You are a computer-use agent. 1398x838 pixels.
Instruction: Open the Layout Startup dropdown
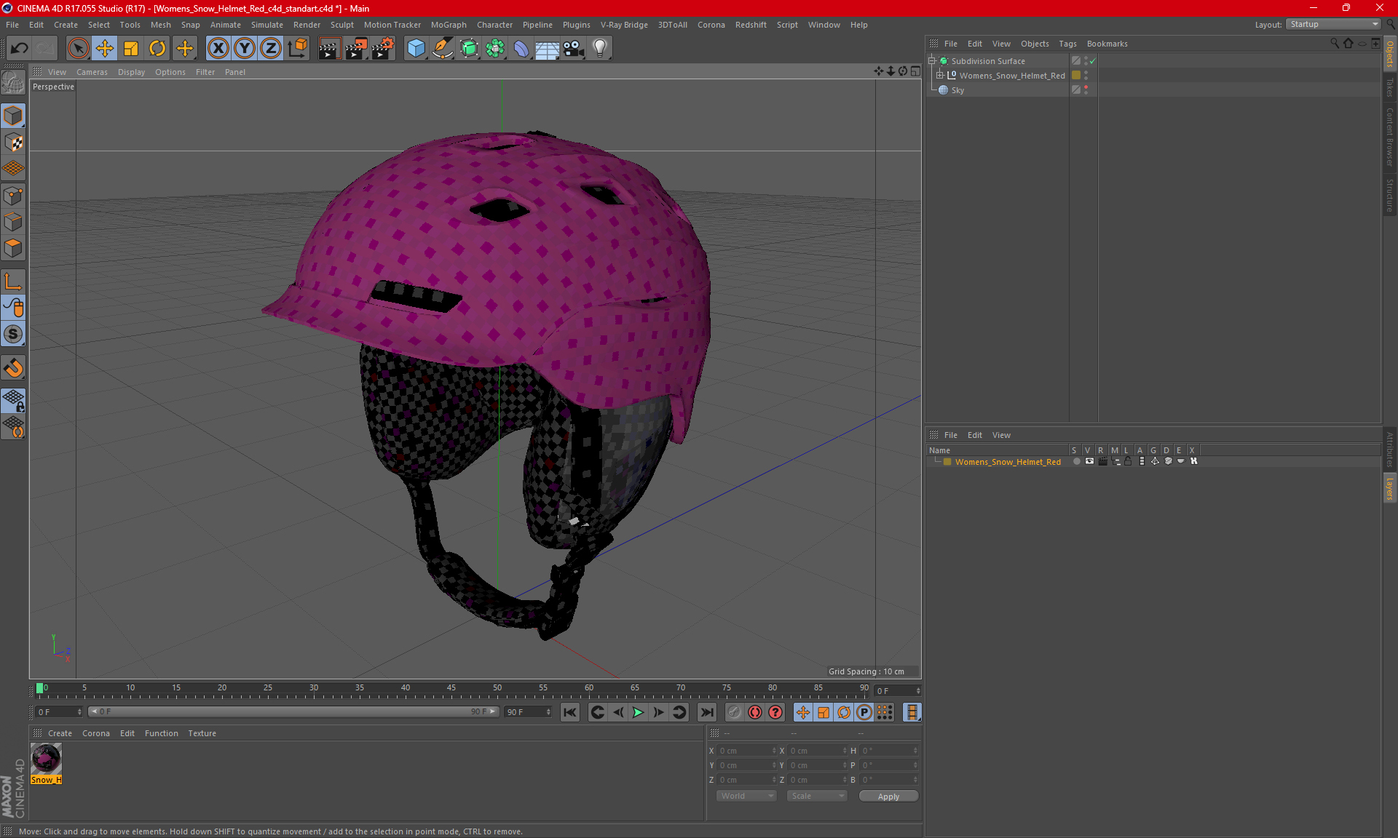point(1333,25)
